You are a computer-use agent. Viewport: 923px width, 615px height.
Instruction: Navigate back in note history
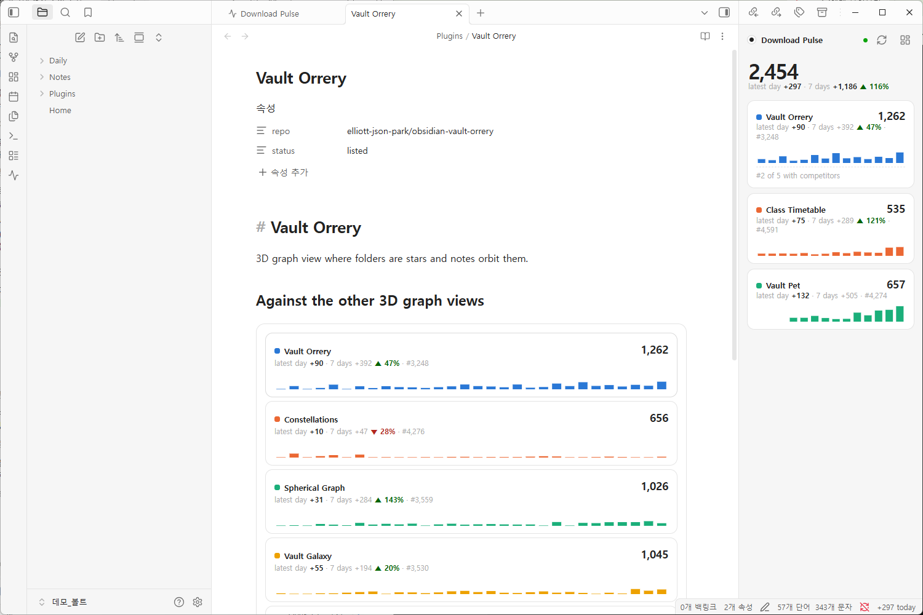[228, 36]
